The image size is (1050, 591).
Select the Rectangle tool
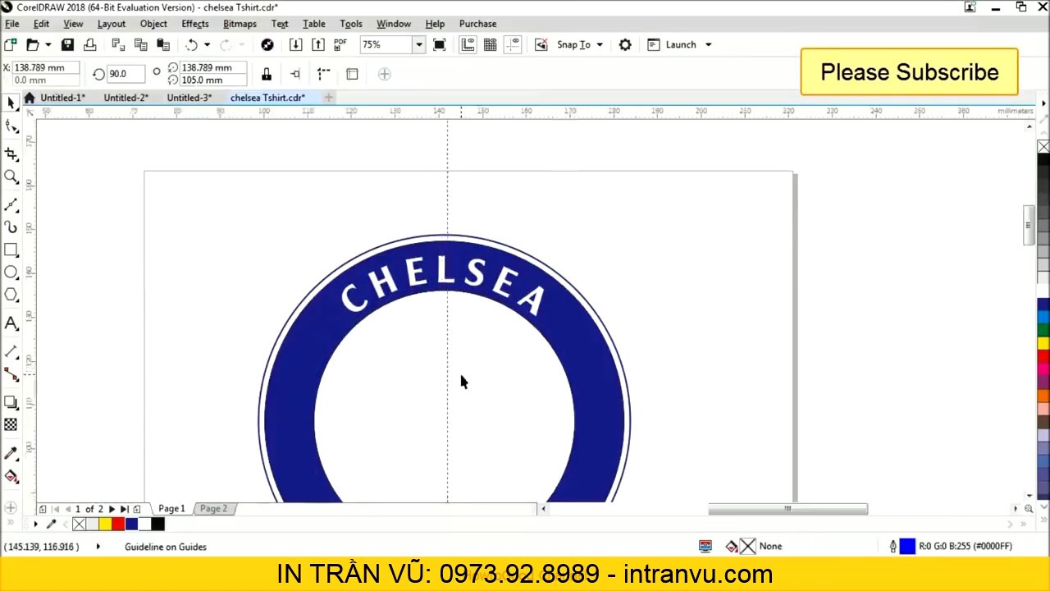coord(11,250)
